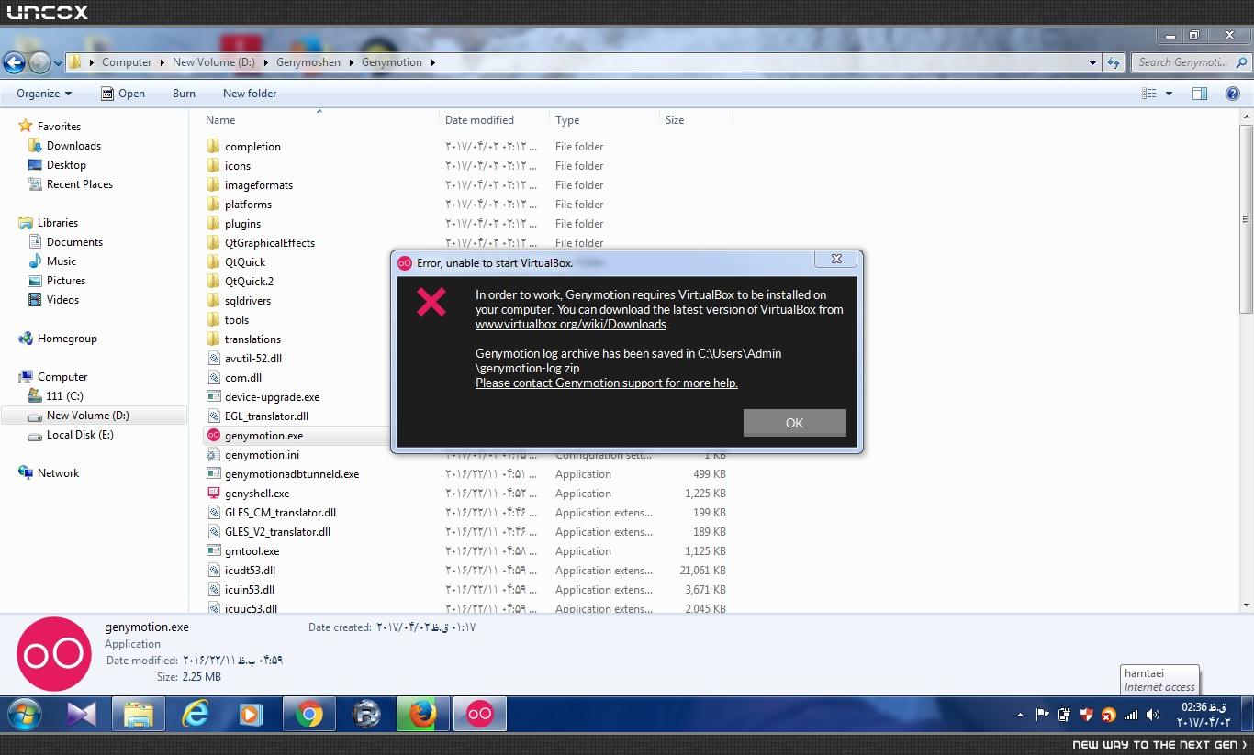This screenshot has height=755, width=1254.
Task: Create a New folder from the toolbar
Action: [250, 94]
